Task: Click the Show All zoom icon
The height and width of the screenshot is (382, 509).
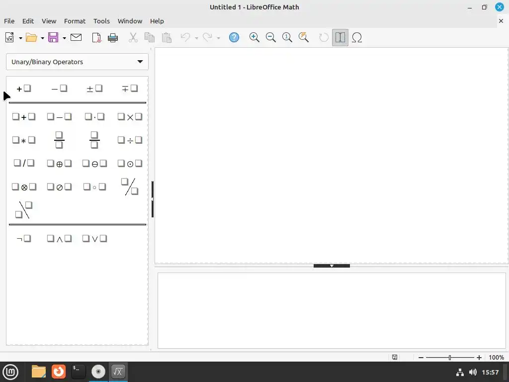Action: (x=304, y=37)
